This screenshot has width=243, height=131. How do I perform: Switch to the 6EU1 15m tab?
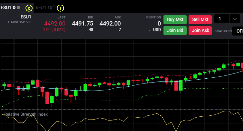(x=45, y=7)
